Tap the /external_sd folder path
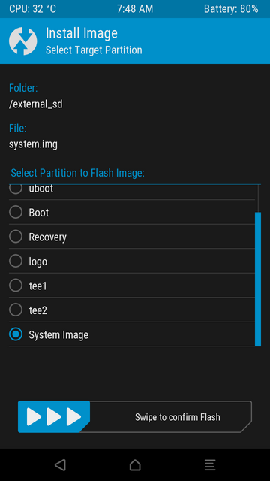Screen dimensions: 270x481 pos(36,104)
